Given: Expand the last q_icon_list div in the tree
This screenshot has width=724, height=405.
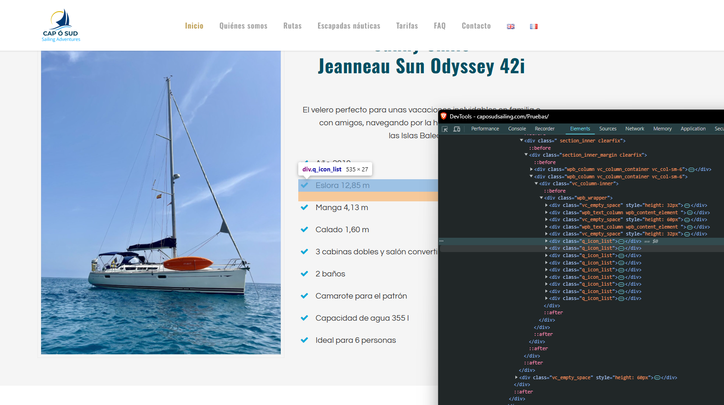Looking at the screenshot, I should coord(547,298).
